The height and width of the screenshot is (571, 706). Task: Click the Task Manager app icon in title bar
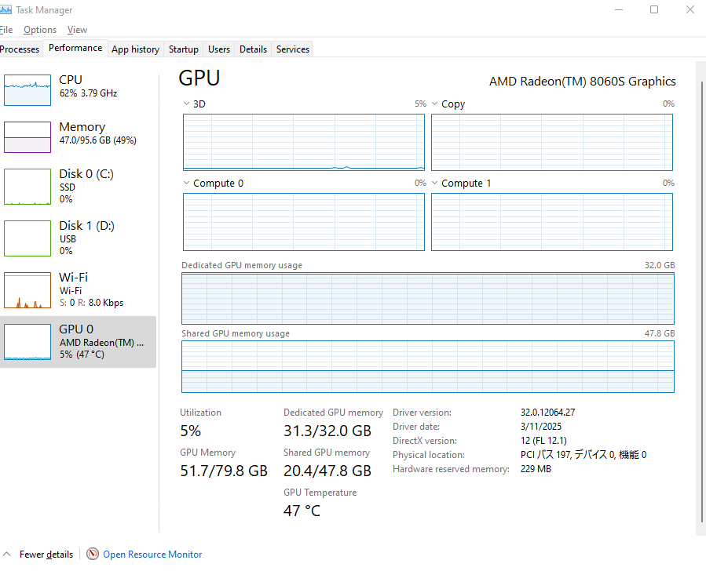[x=5, y=9]
